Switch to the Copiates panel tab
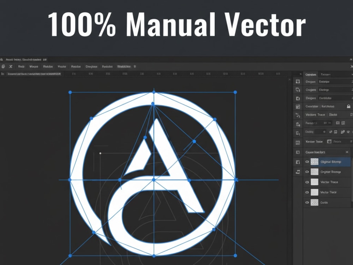This screenshot has width=353, height=265. [311, 74]
